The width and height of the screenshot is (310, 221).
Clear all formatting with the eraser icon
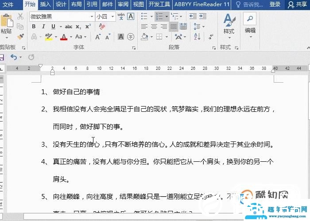(x=102, y=27)
